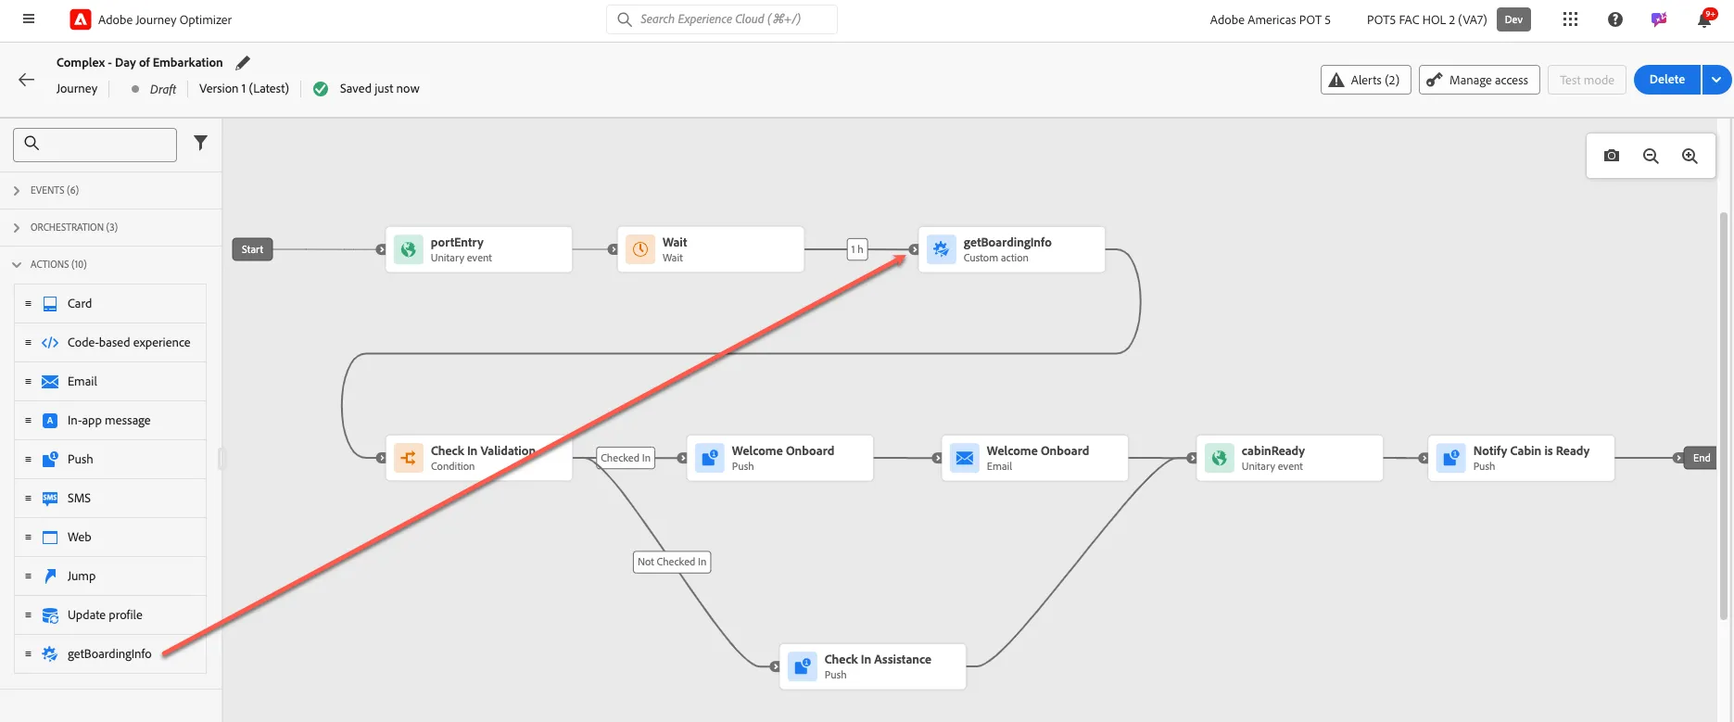Viewport: 1734px width, 722px height.
Task: Select the SMS action in palette
Action: [110, 498]
